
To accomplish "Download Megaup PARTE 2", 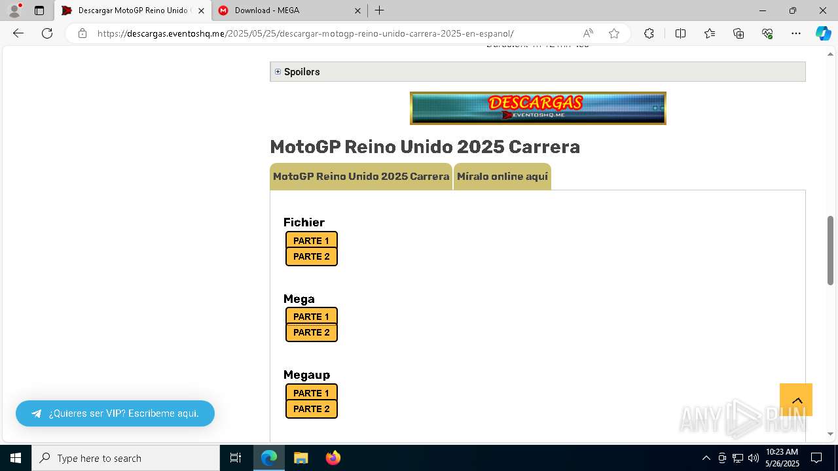I will point(312,409).
